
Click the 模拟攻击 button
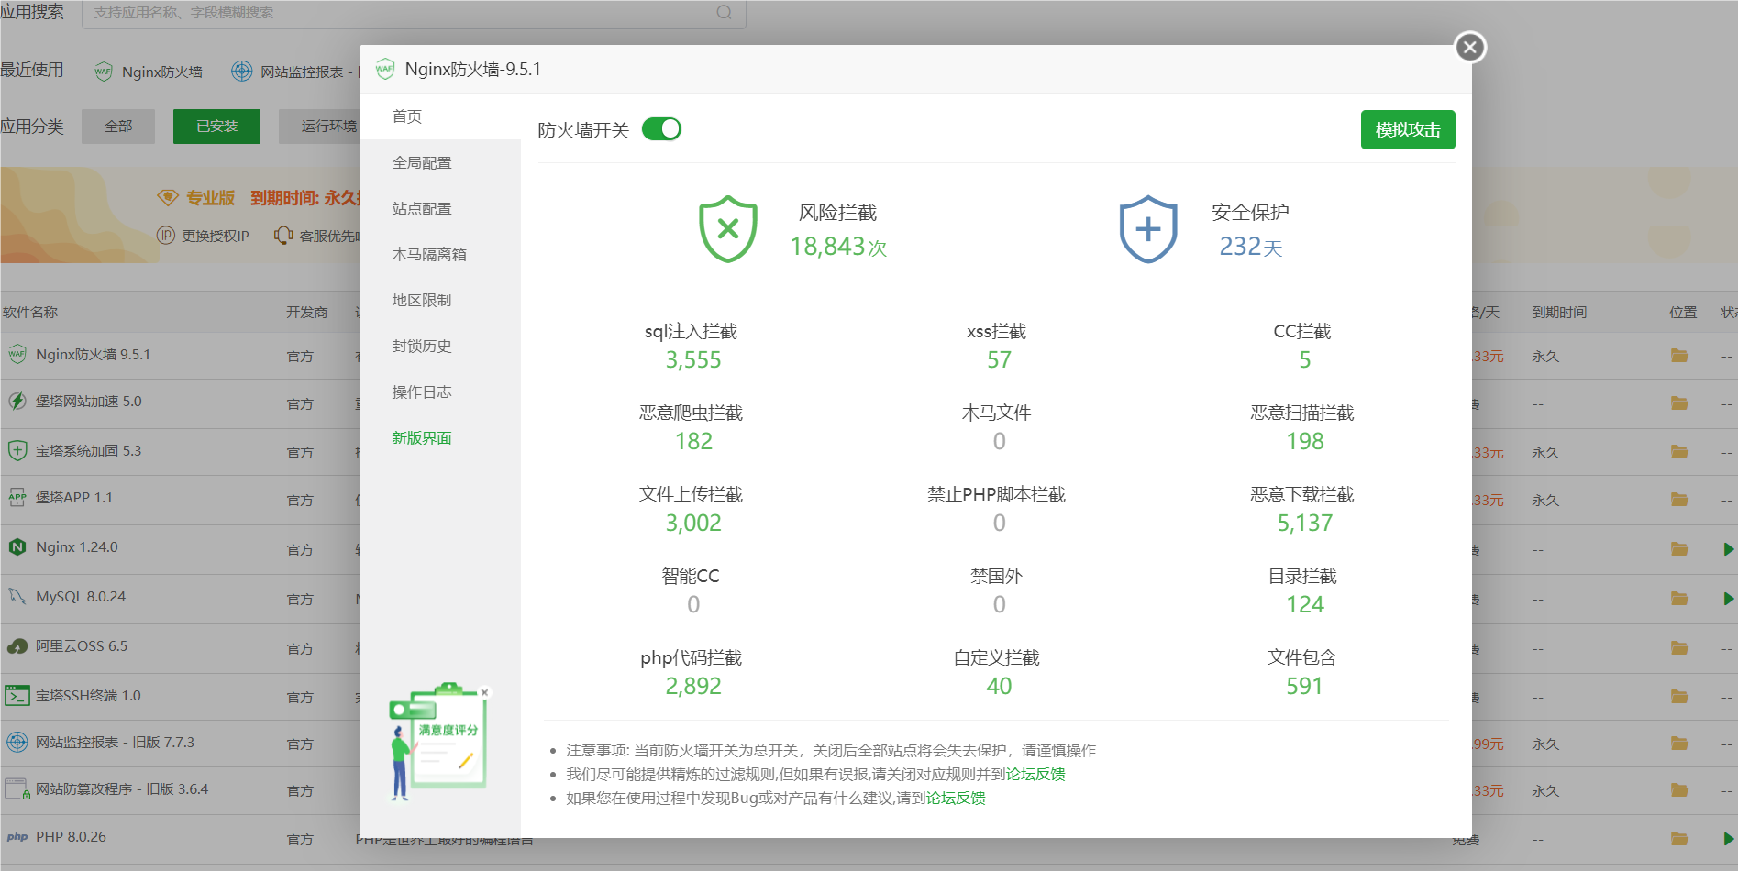[1408, 130]
